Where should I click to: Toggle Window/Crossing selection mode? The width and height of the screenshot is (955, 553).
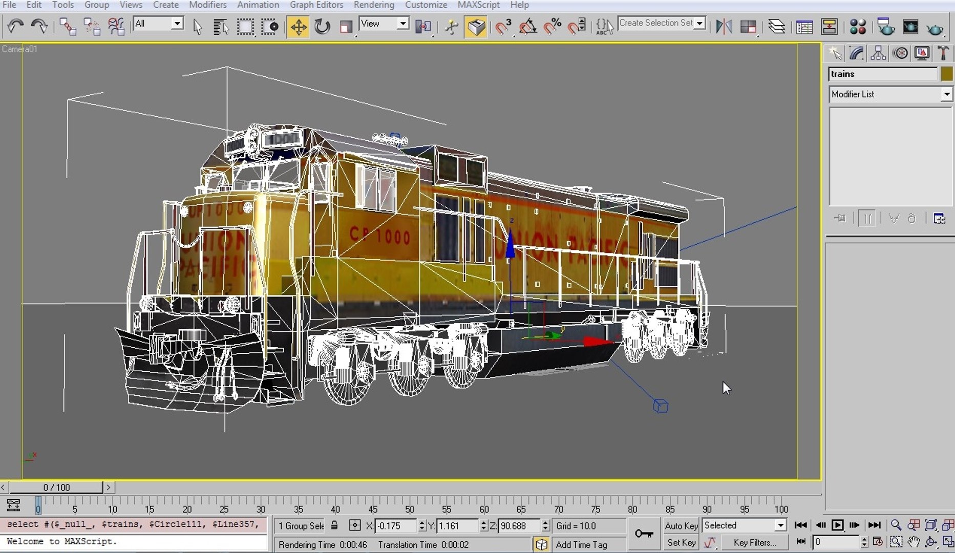pos(270,26)
